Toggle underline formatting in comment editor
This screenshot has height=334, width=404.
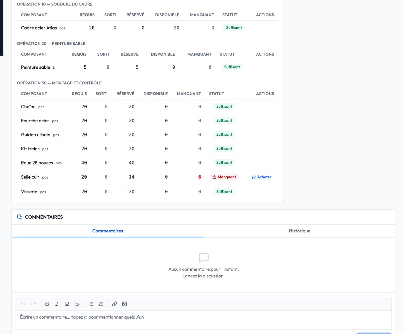tap(67, 304)
